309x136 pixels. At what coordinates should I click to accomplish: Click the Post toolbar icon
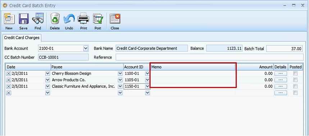[x=98, y=22]
